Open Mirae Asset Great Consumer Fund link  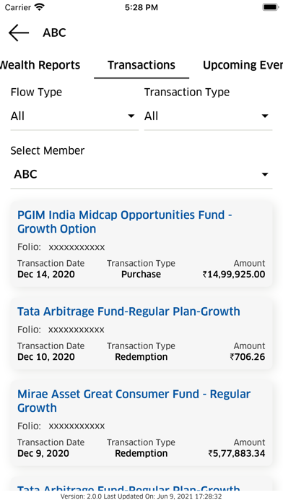click(134, 400)
